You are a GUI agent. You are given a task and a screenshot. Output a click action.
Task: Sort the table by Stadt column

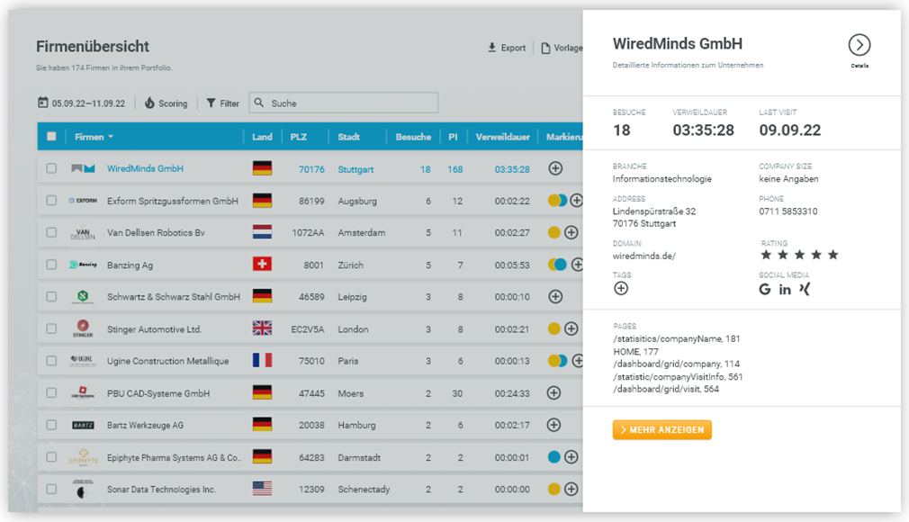(348, 137)
